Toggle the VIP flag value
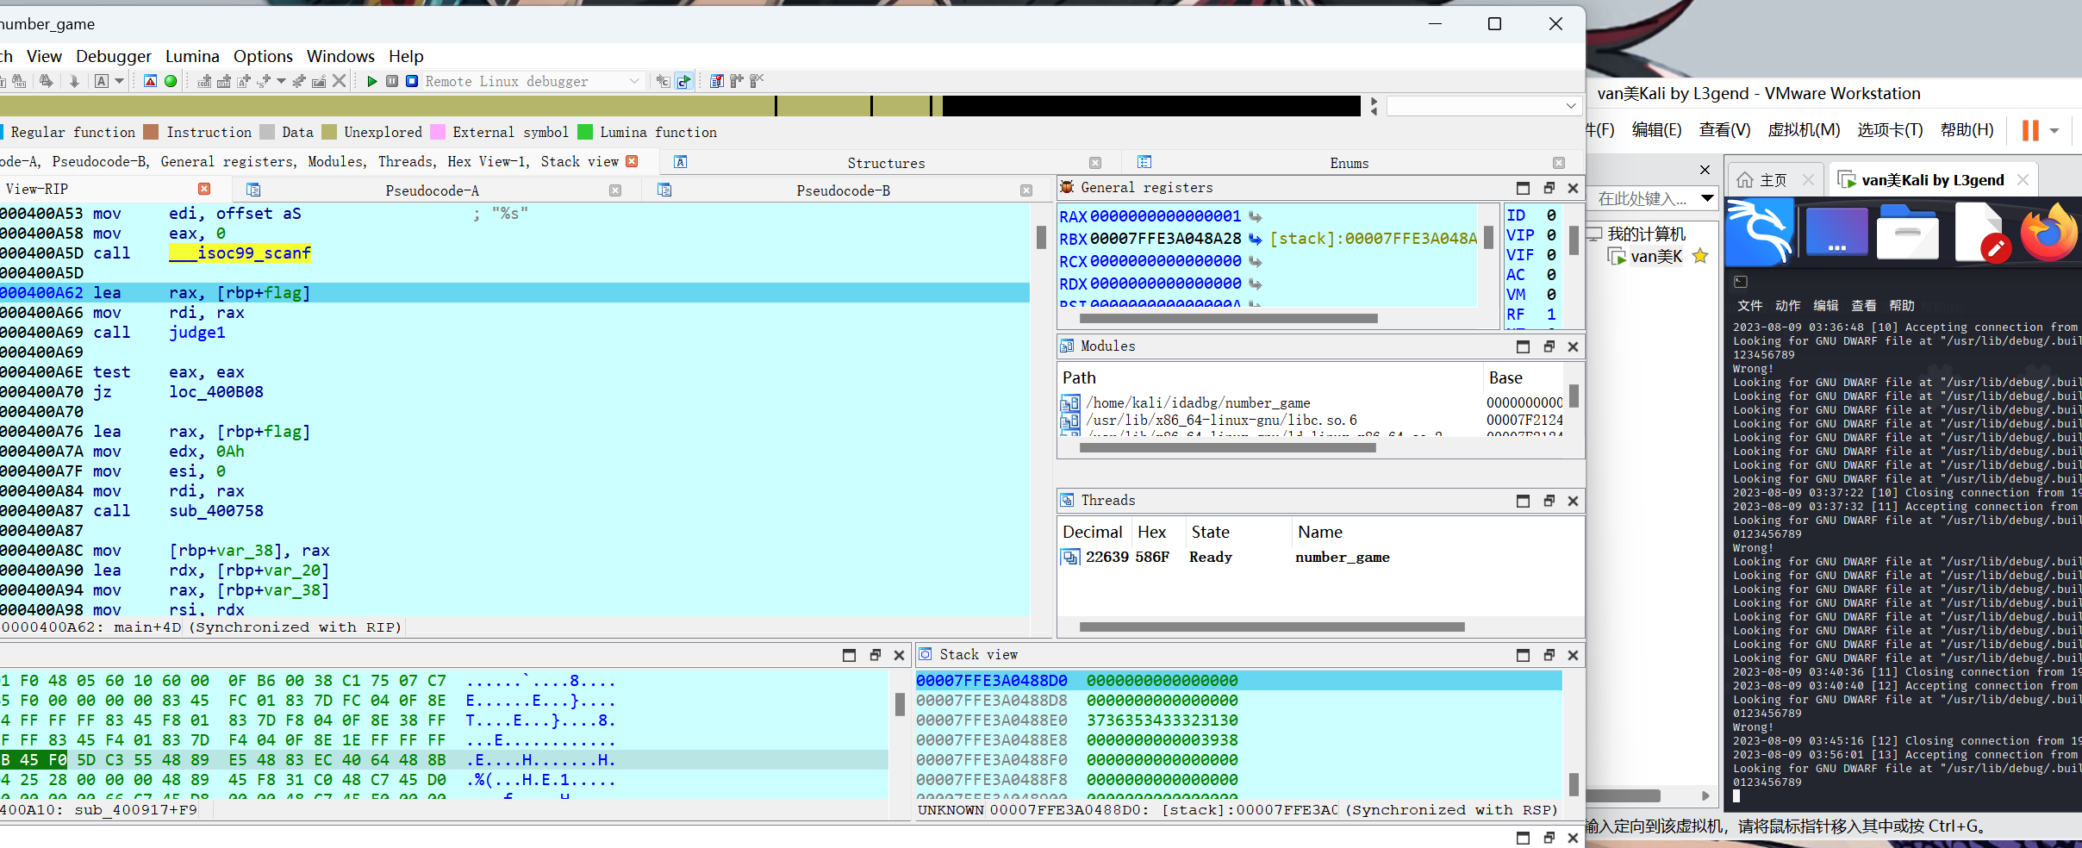This screenshot has width=2082, height=848. pos(1551,235)
